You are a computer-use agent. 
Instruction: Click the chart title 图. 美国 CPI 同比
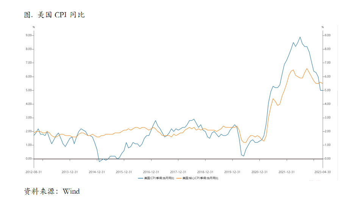(x=55, y=15)
